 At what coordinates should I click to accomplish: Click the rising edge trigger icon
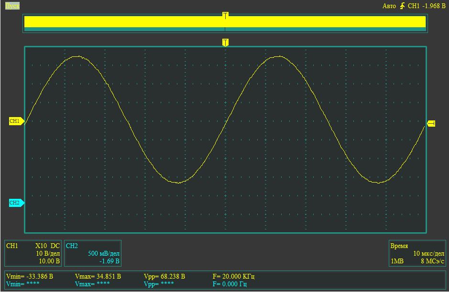click(402, 6)
